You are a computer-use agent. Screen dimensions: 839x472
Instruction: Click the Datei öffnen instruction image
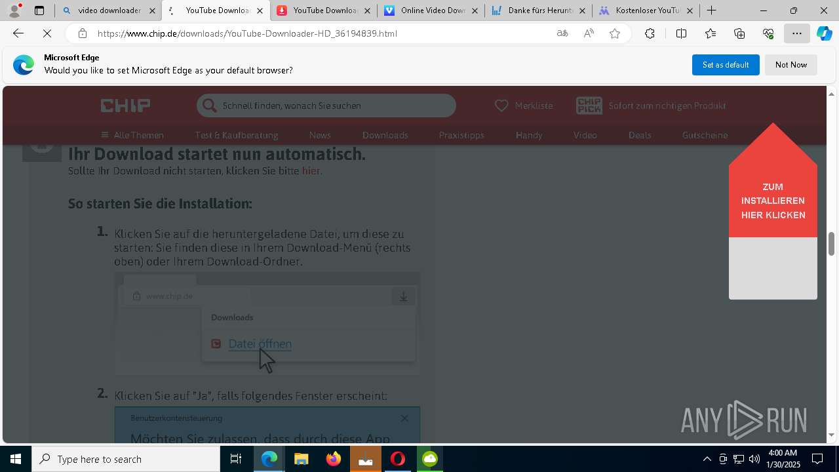[x=267, y=324]
